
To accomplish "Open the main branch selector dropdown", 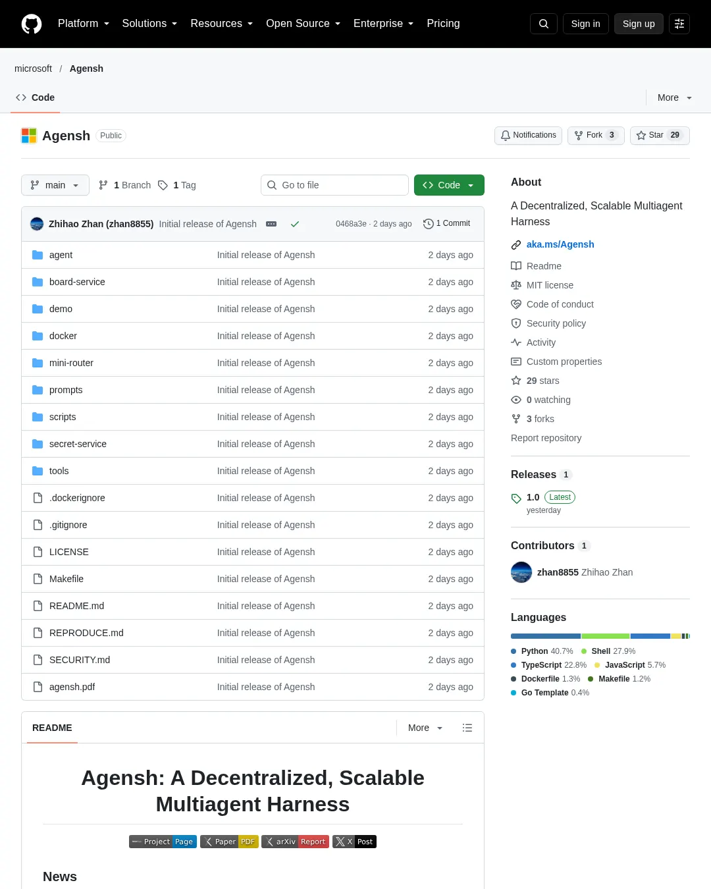I will 55,185.
